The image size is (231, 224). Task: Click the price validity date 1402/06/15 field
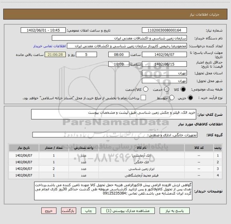(164, 64)
